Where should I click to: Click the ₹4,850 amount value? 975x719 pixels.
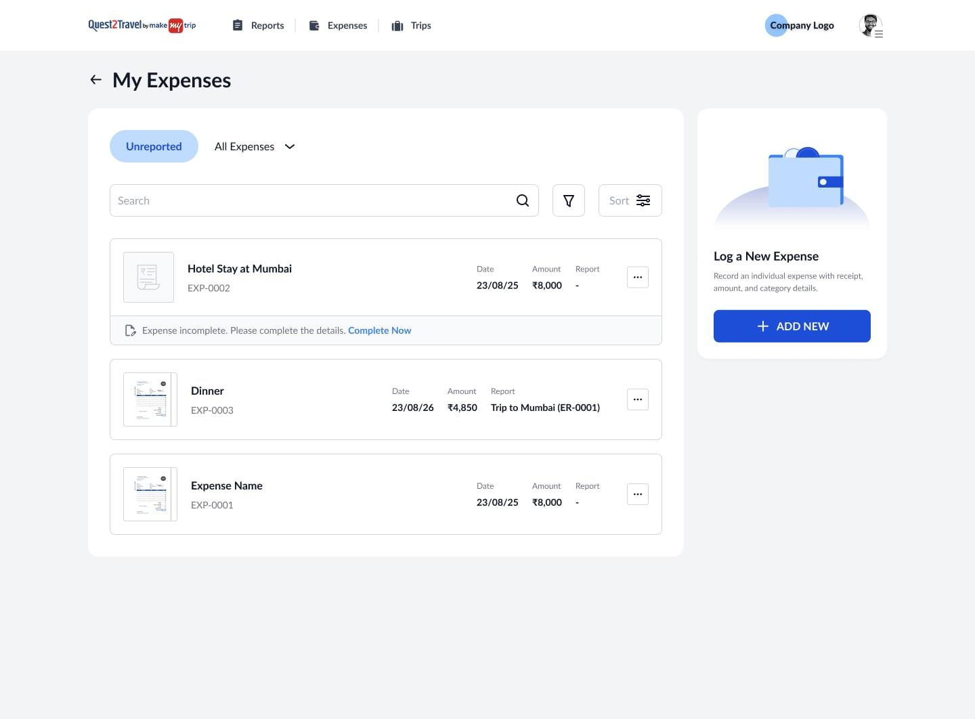click(462, 408)
